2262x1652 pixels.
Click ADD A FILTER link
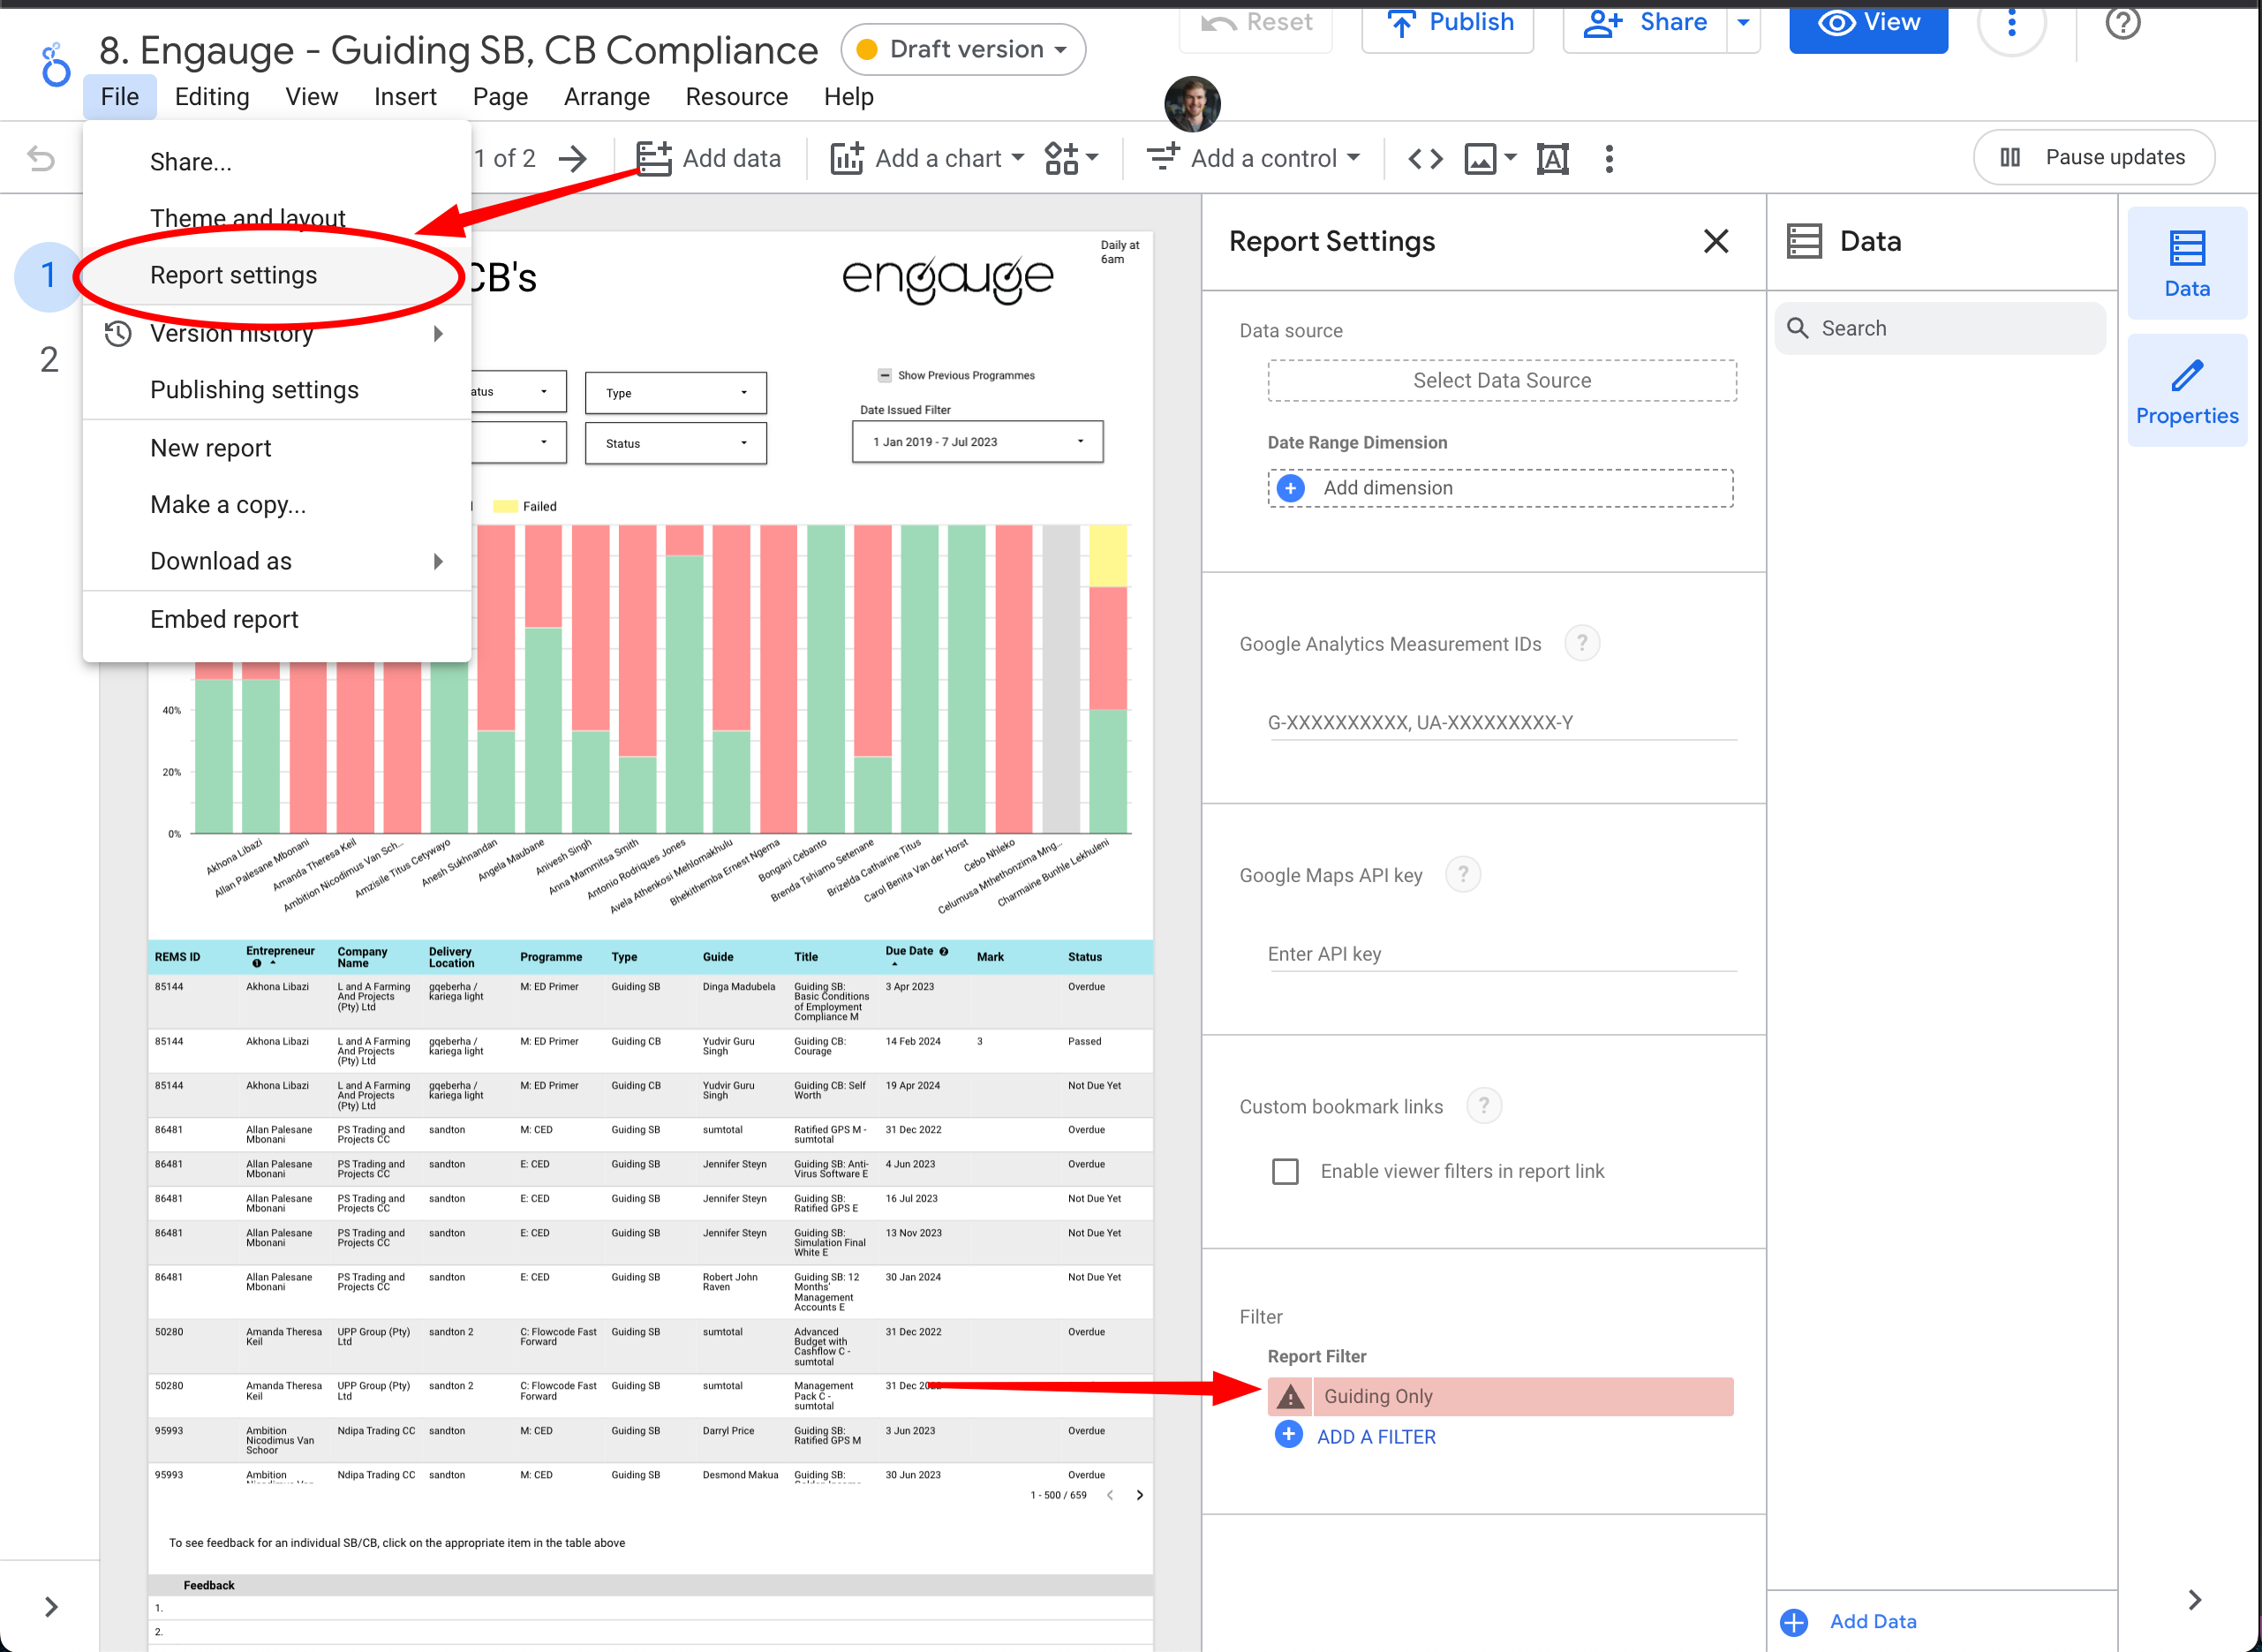tap(1375, 1436)
